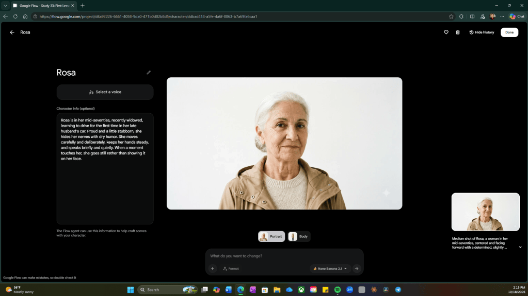Select the Rosa history thumbnail
Image resolution: width=528 pixels, height=296 pixels.
click(x=485, y=212)
